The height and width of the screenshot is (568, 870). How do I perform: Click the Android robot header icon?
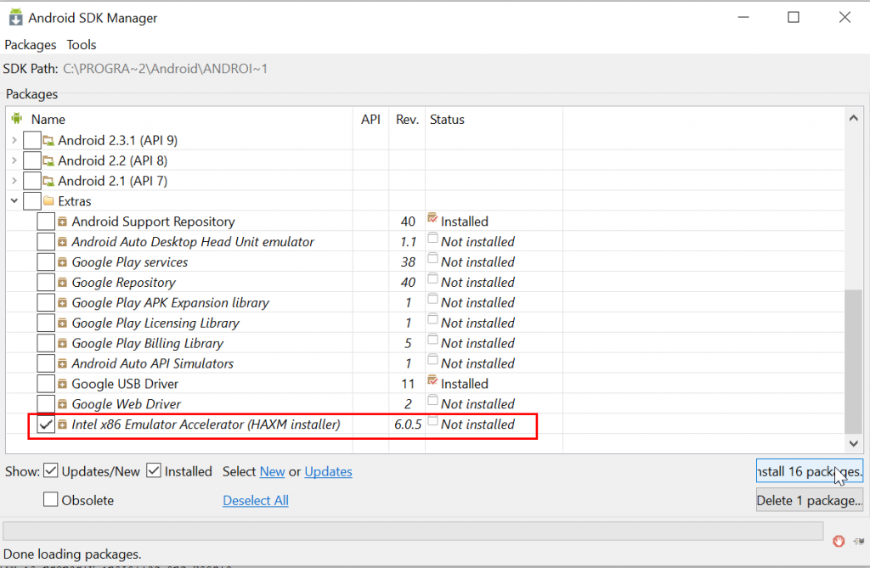(17, 119)
